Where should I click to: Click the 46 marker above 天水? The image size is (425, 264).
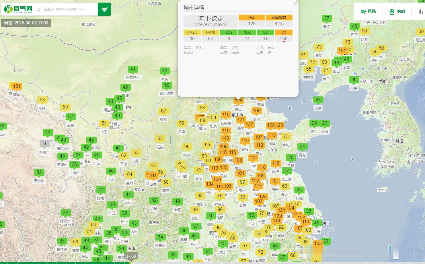pyautogui.click(x=111, y=171)
